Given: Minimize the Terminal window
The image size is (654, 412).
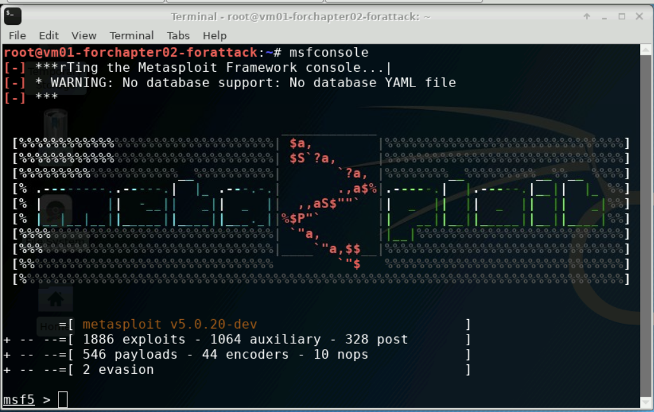Looking at the screenshot, I should tap(604, 17).
